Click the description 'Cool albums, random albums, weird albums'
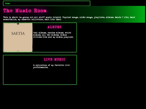 tap(53, 35)
